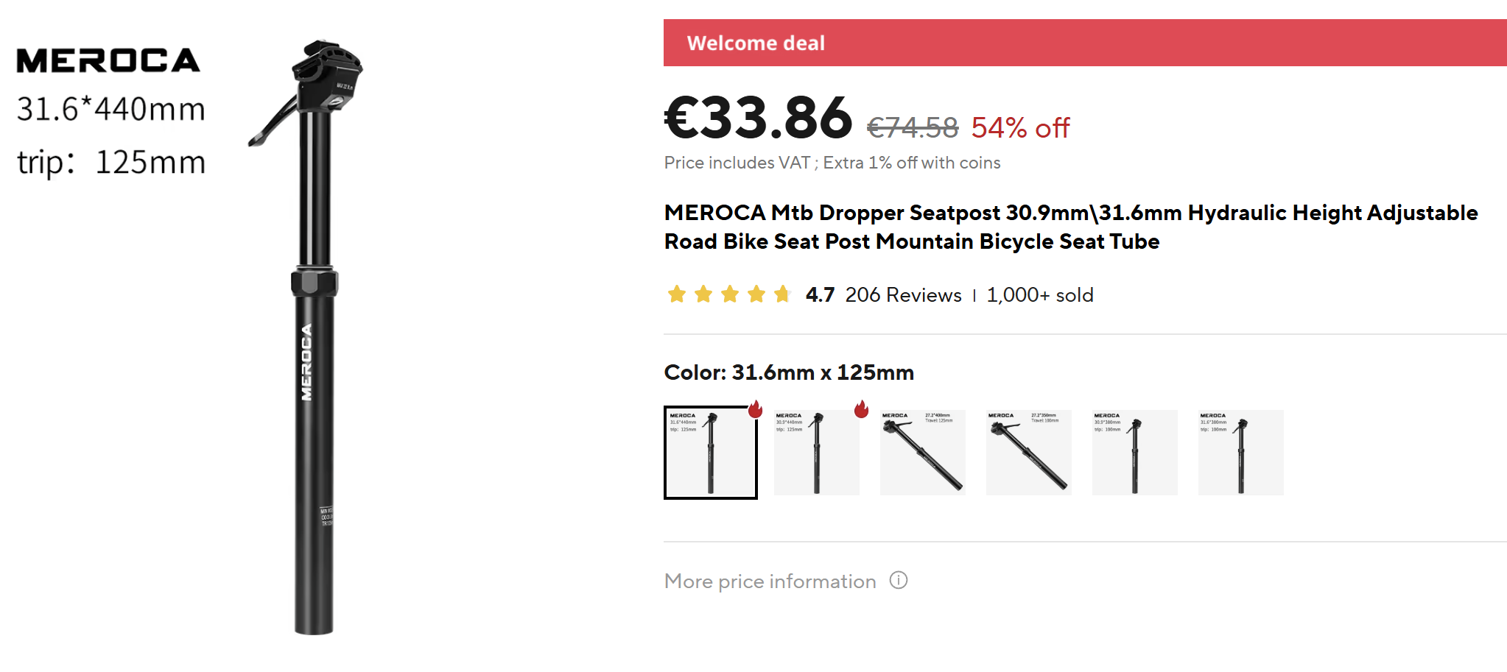Click the MEROCA Mtb Dropper Seatpost title
Screen dimensions: 1507x672
(1071, 227)
